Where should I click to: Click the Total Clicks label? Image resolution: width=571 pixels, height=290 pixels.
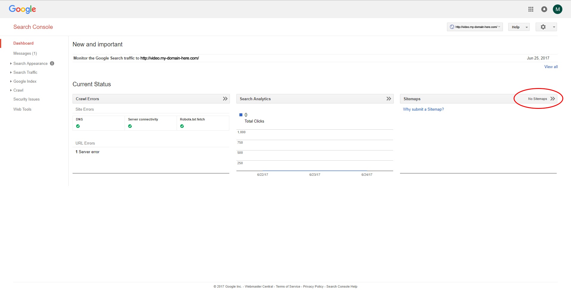(254, 121)
